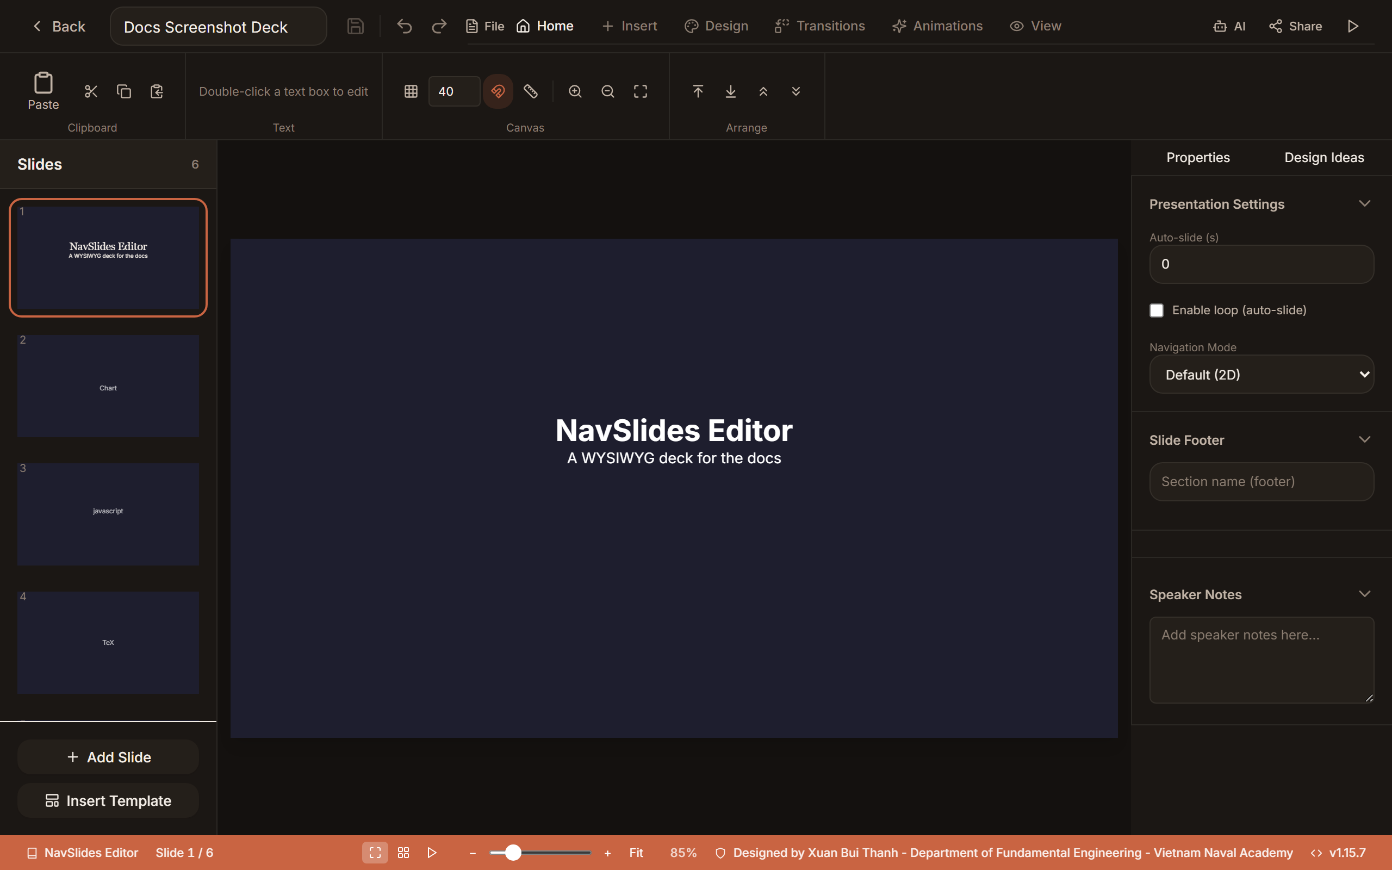Switch to the Properties panel tab

click(1197, 158)
